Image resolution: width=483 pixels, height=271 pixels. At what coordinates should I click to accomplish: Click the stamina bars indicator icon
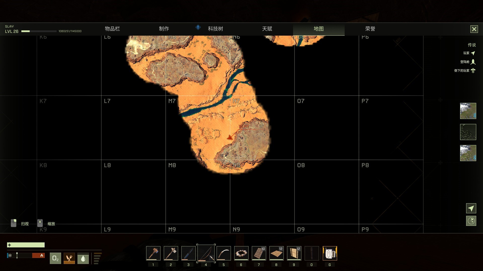coord(98,258)
